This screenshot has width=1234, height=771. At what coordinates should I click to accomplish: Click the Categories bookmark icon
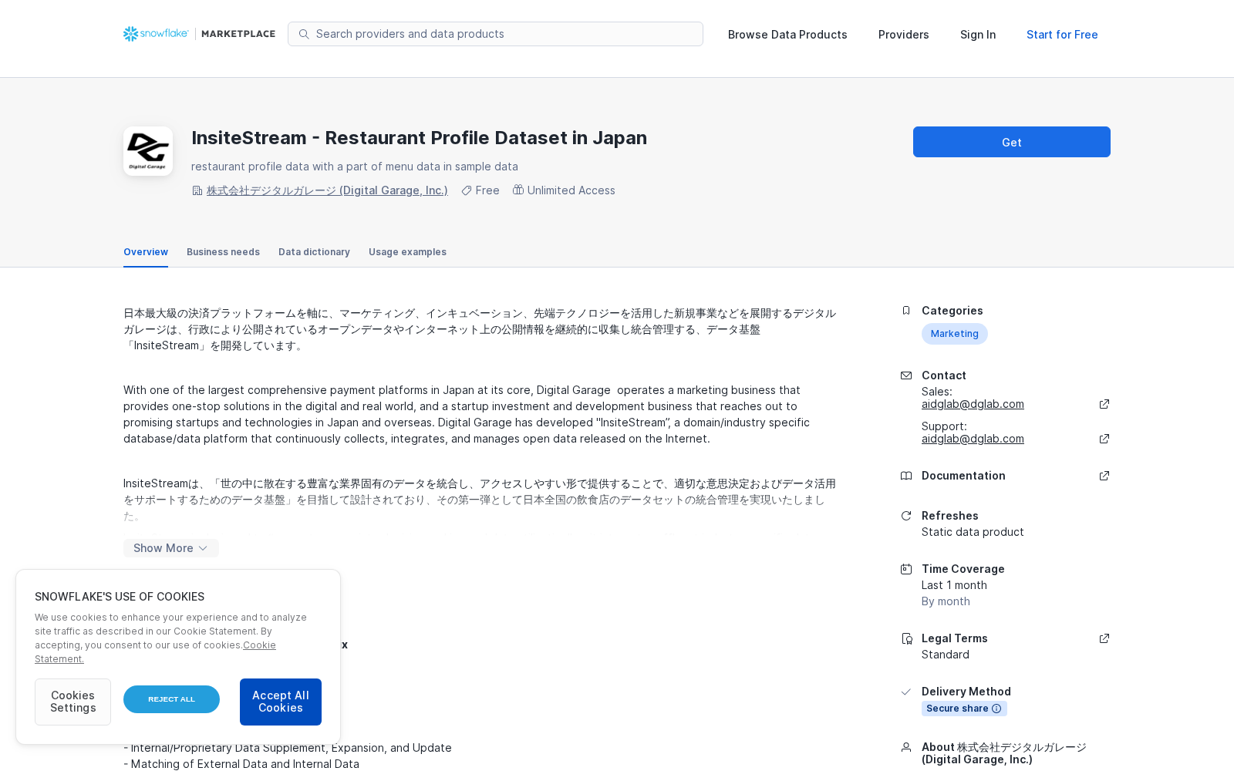pos(906,311)
